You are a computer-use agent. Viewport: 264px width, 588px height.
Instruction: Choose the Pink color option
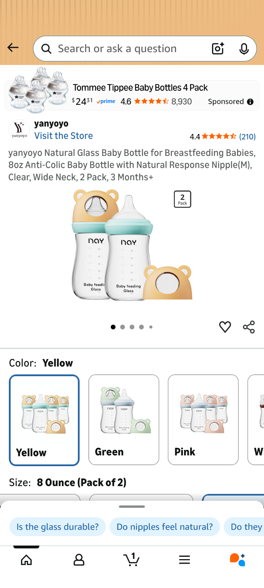tap(203, 420)
